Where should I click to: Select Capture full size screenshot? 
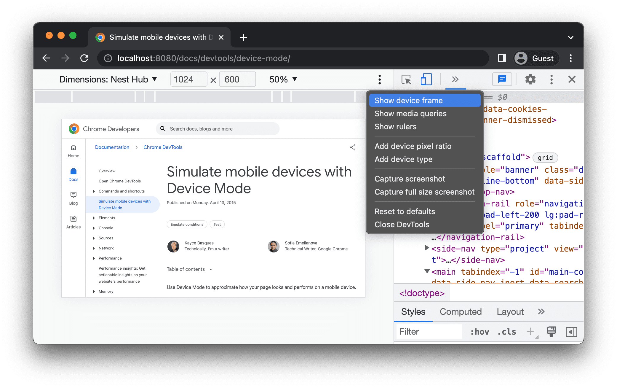click(425, 192)
